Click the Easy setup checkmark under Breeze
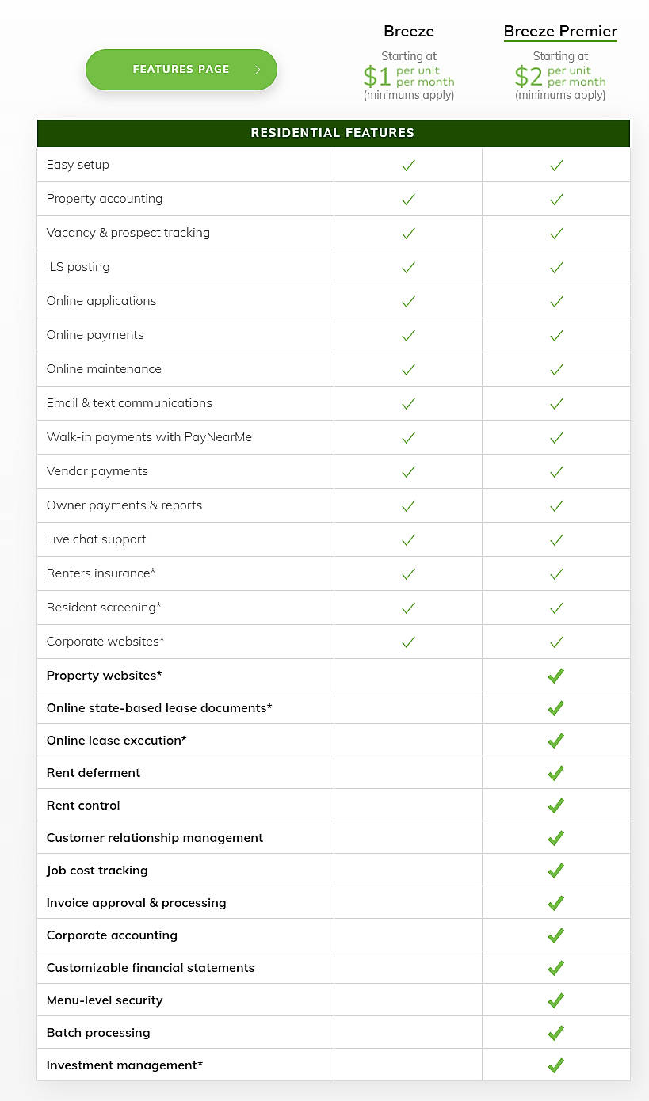 click(x=407, y=165)
